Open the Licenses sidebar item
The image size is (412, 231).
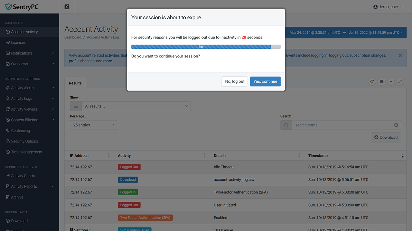click(x=18, y=42)
